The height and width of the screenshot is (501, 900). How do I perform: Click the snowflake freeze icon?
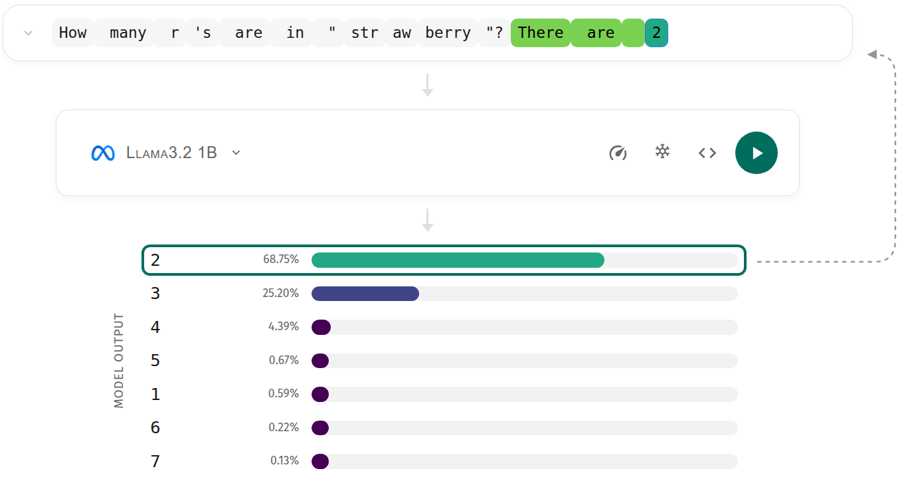pos(662,152)
